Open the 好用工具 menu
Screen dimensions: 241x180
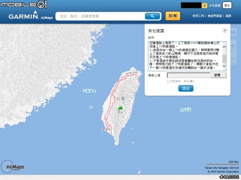198,16
